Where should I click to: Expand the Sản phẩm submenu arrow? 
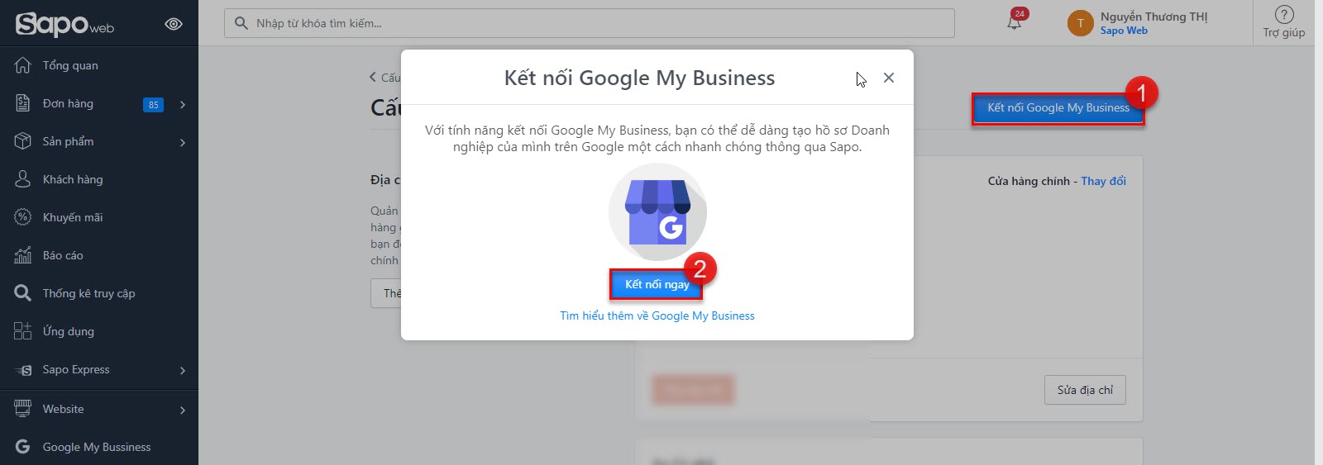[x=183, y=142]
